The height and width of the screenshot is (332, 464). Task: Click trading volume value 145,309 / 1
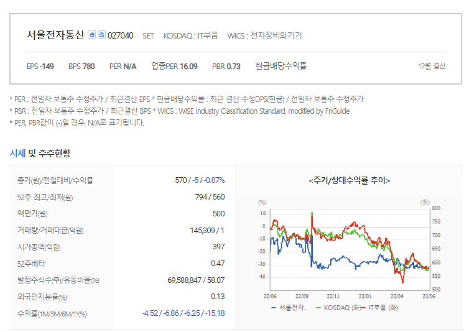point(207,231)
